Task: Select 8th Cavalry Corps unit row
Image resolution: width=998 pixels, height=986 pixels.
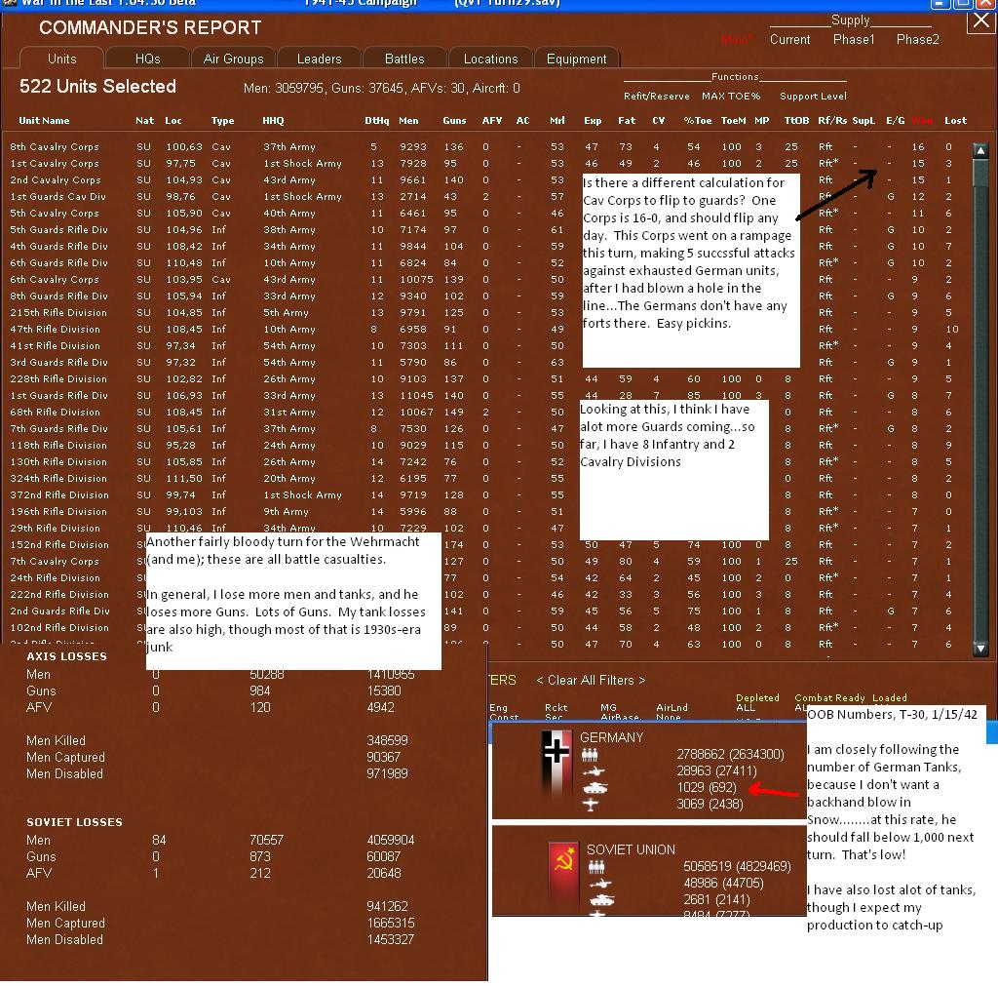Action: click(x=487, y=146)
